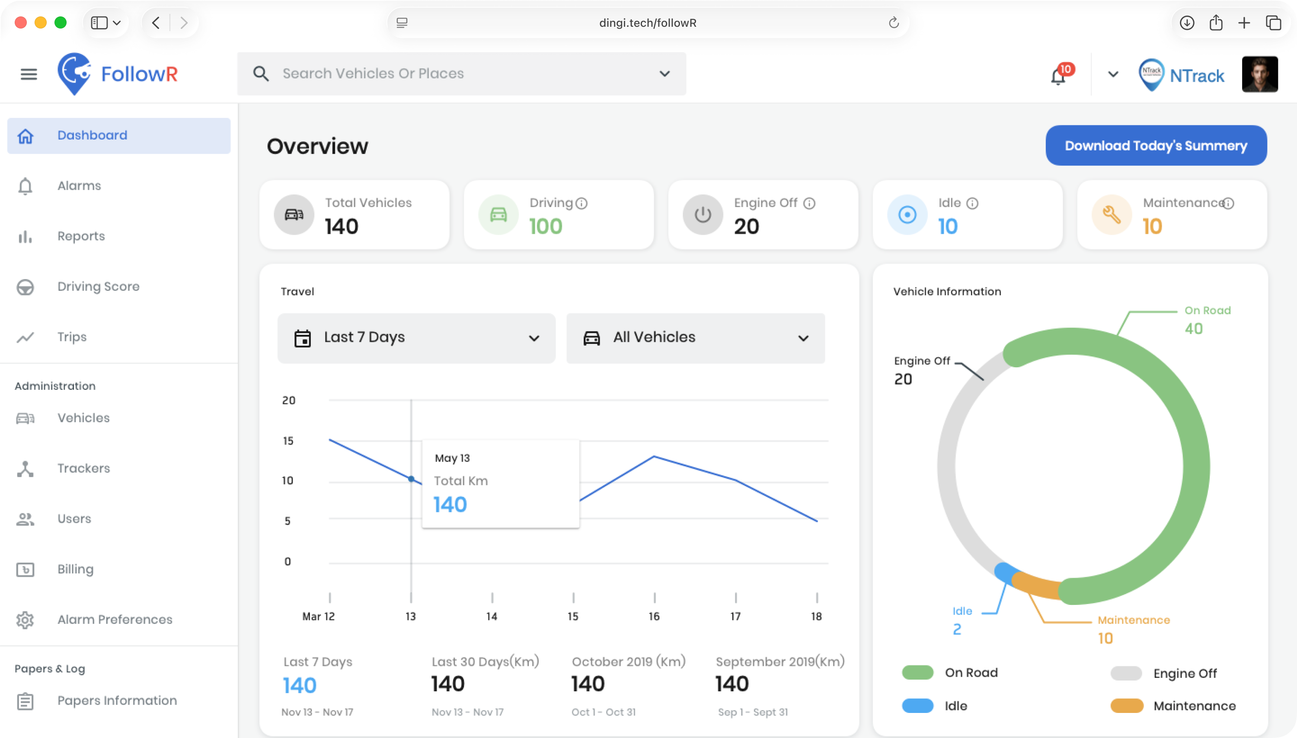Open Trips from the sidebar
Viewport: 1297px width, 738px height.
coord(71,337)
